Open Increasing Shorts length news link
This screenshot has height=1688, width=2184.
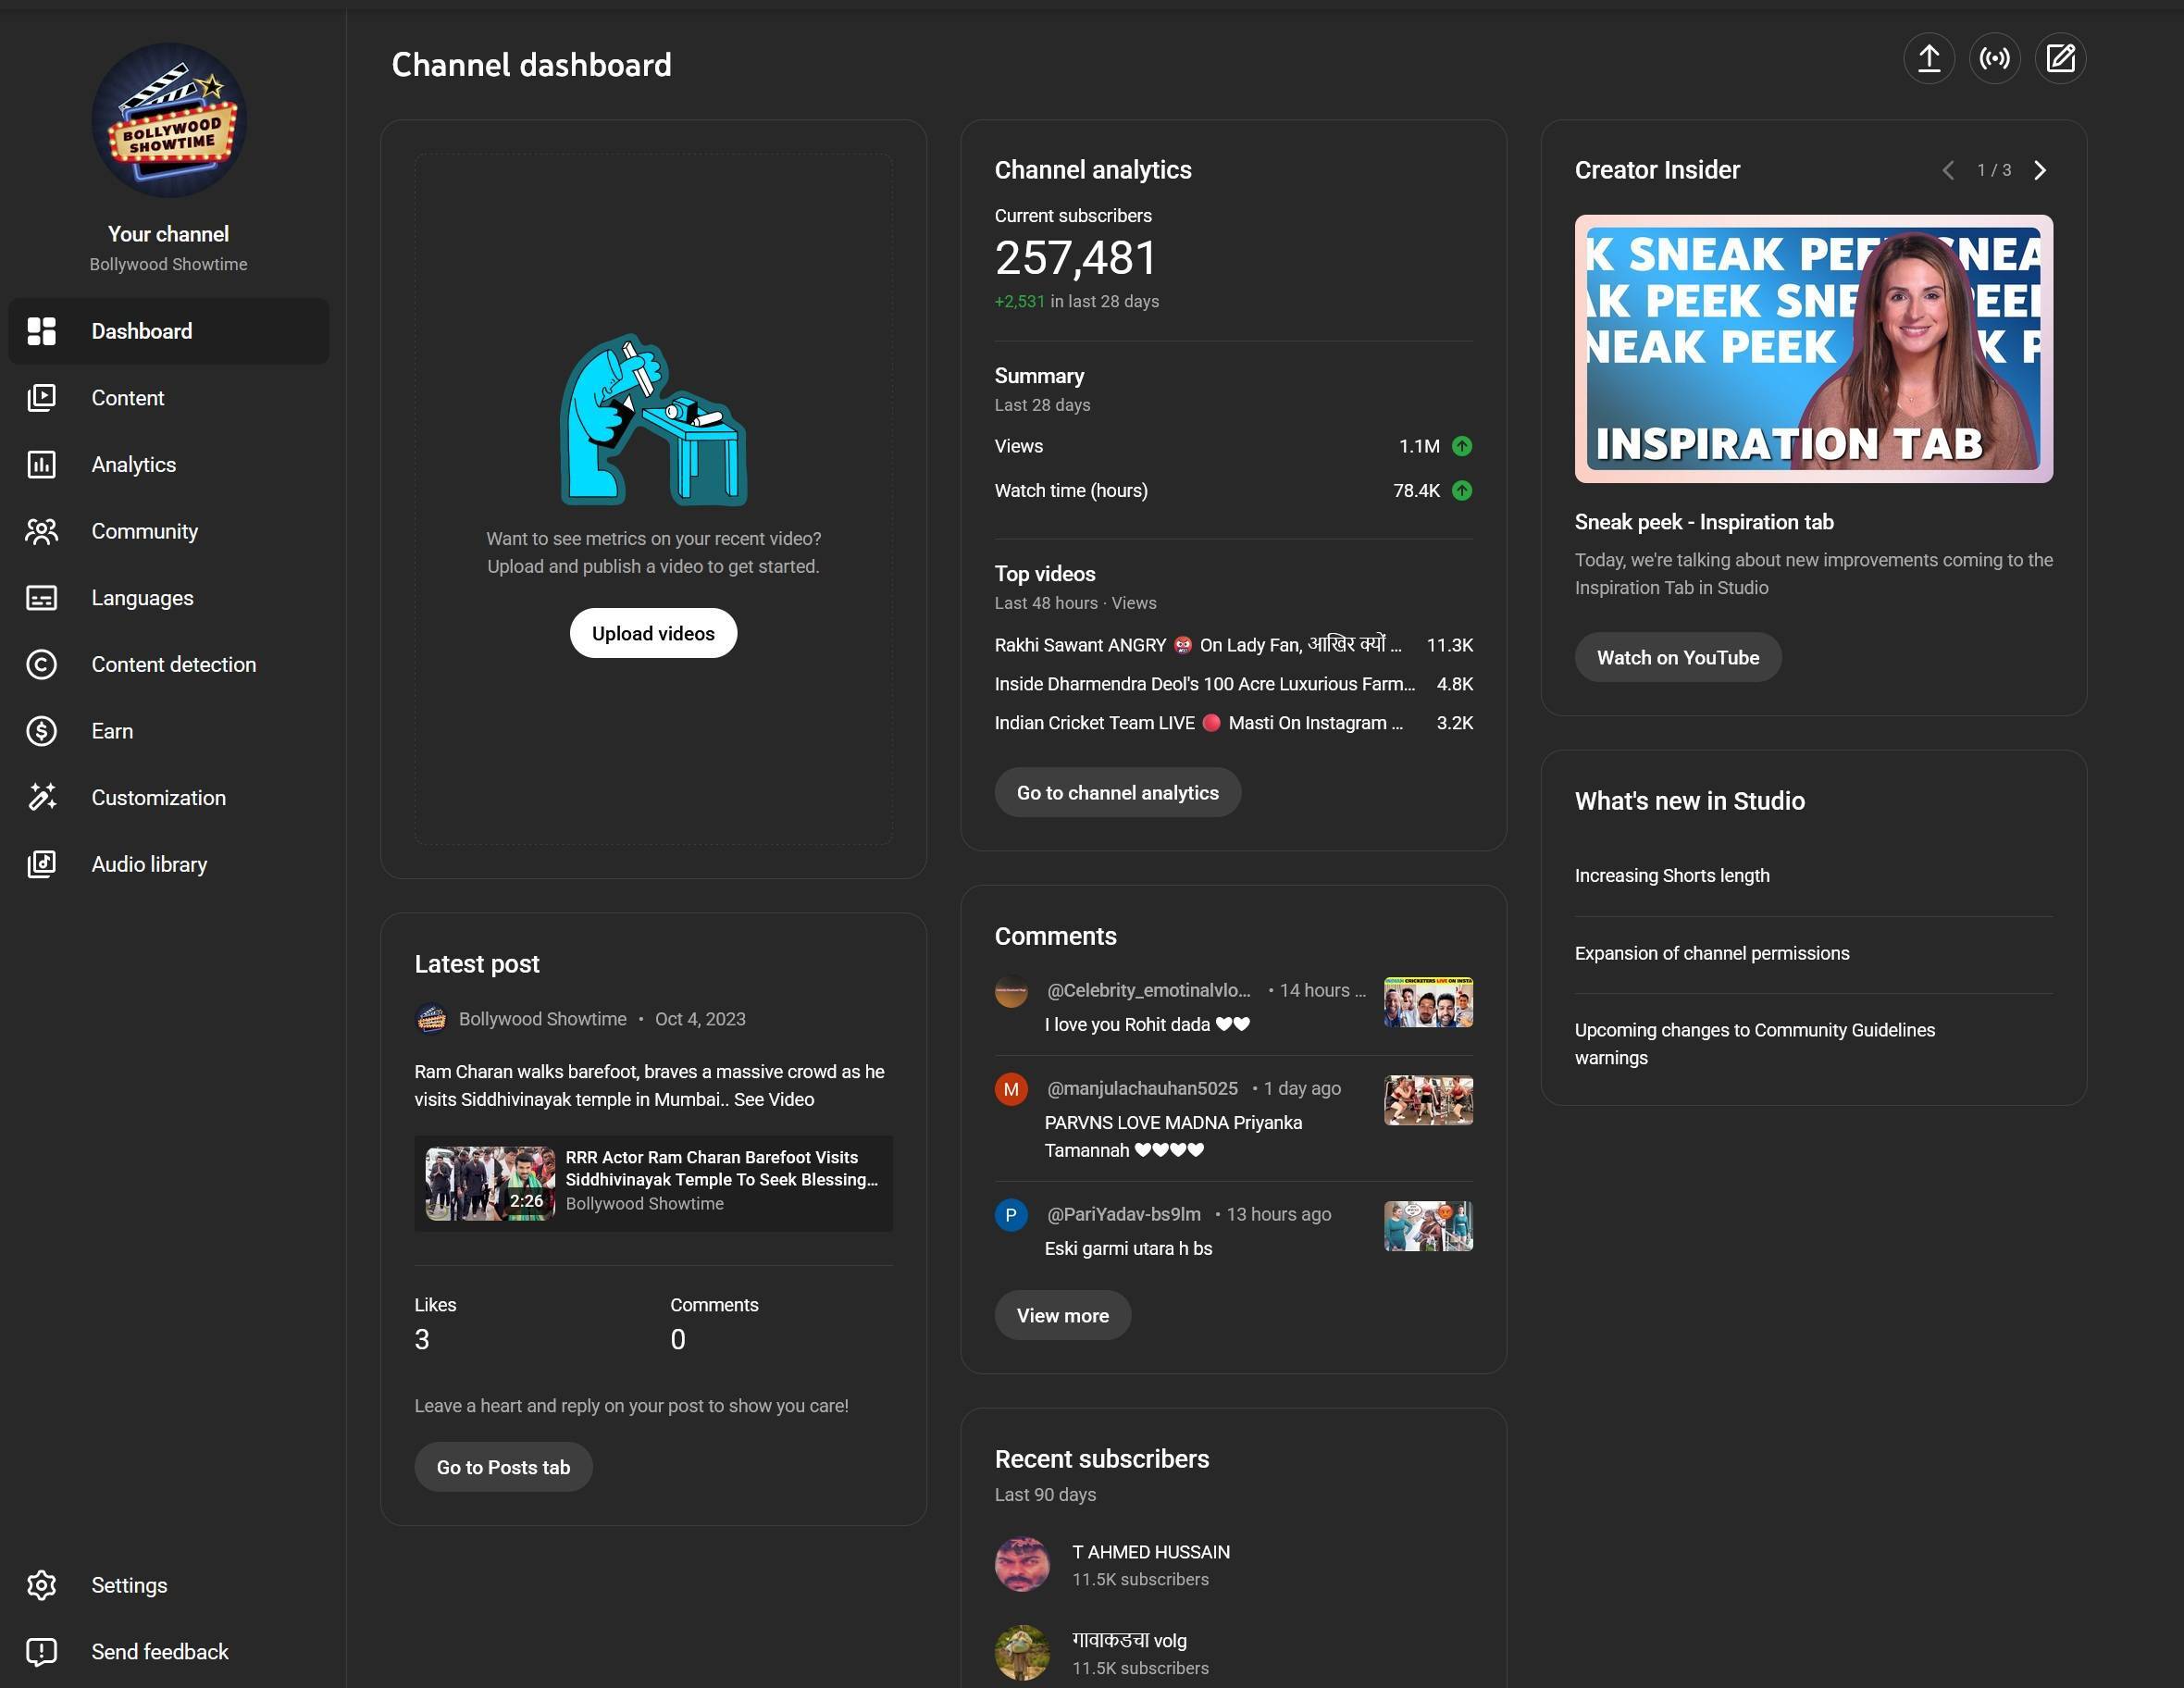click(1671, 875)
